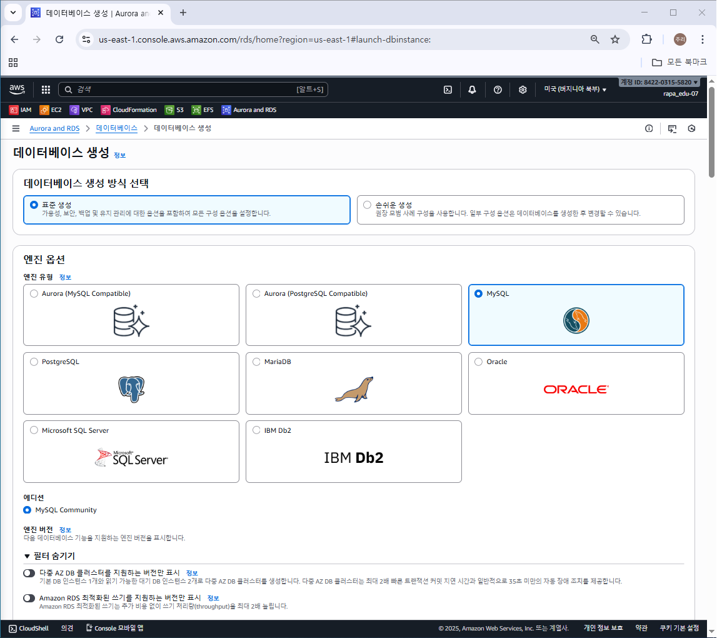Open IAM favorite shortcut
Screen dimensions: 717x638
pos(20,110)
